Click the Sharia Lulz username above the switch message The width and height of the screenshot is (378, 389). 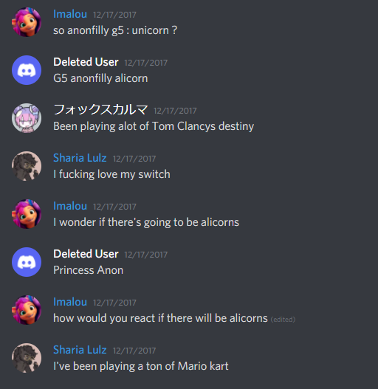(x=80, y=158)
